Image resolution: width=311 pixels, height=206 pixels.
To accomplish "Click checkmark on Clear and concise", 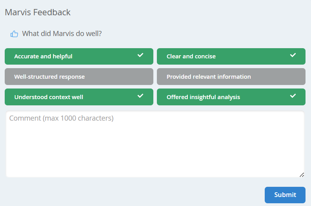I will coord(293,55).
